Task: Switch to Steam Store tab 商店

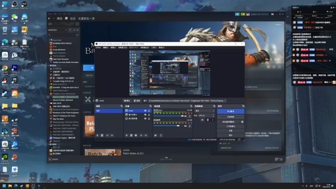Action: 60,18
